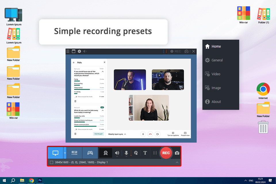Open the Lorem Ipsum binders desktop icon

click(14, 36)
